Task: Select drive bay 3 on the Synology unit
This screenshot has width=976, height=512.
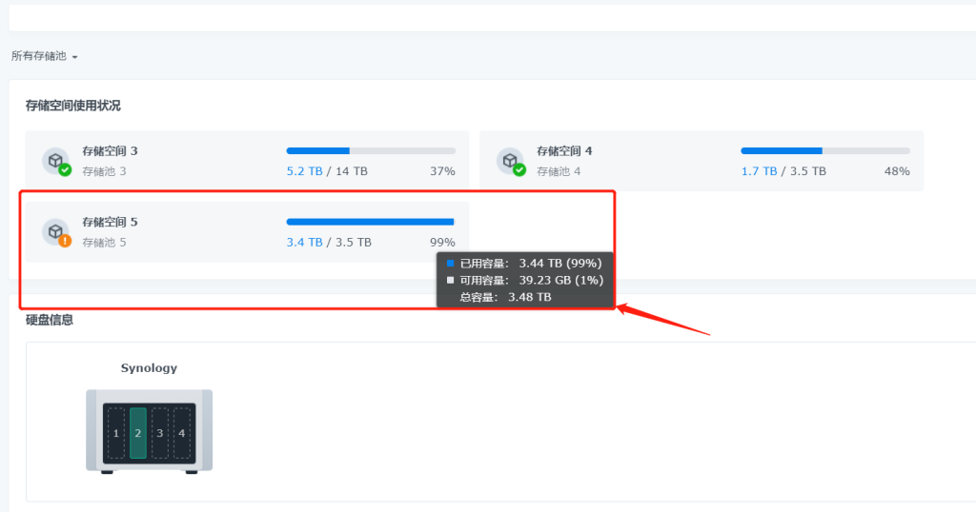Action: 160,433
